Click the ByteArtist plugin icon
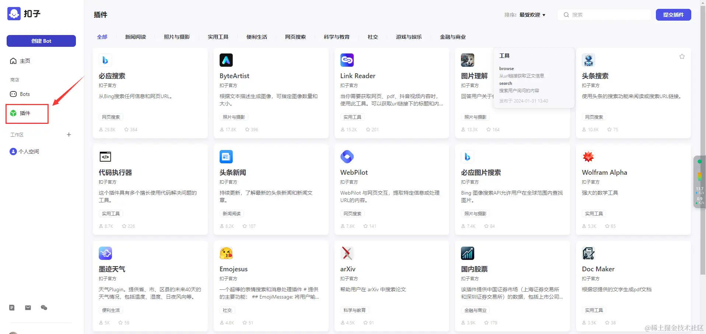This screenshot has width=706, height=334. (x=226, y=60)
